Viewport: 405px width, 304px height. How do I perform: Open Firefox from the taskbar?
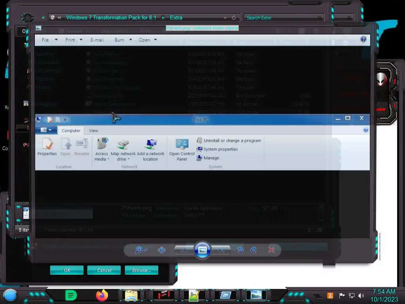[x=102, y=295]
